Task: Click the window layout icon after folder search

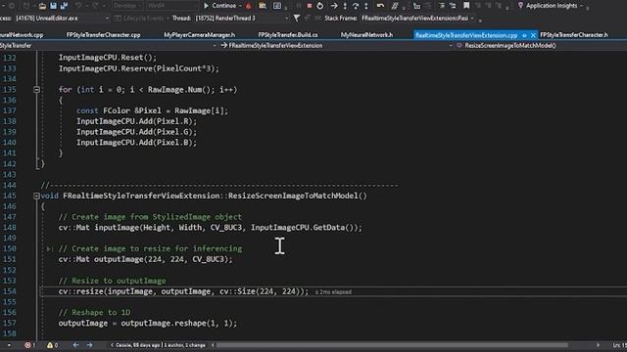Action: 276,6
